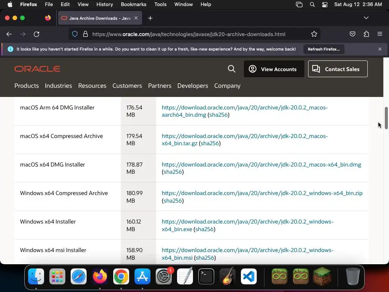The height and width of the screenshot is (292, 389).
Task: Open the Trash in the Dock
Action: coord(353,276)
